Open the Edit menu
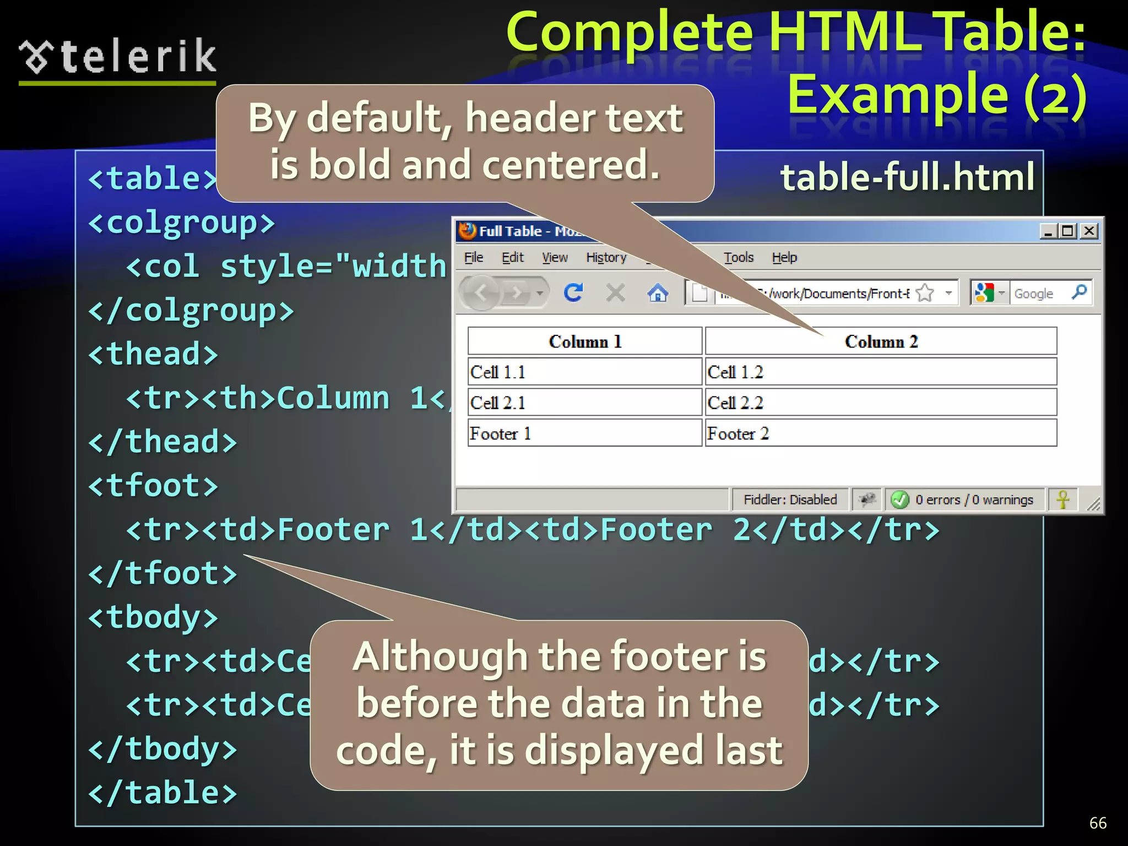This screenshot has height=846, width=1128. tap(513, 258)
